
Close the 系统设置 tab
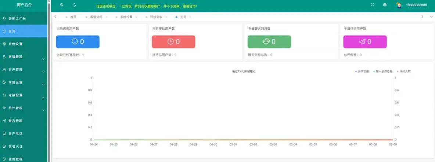[136, 17]
